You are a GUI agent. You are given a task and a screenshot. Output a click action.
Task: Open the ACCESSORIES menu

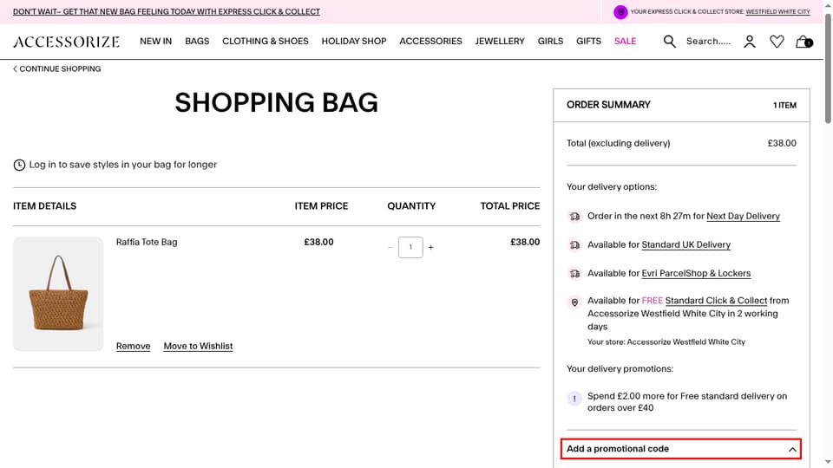[x=431, y=42]
